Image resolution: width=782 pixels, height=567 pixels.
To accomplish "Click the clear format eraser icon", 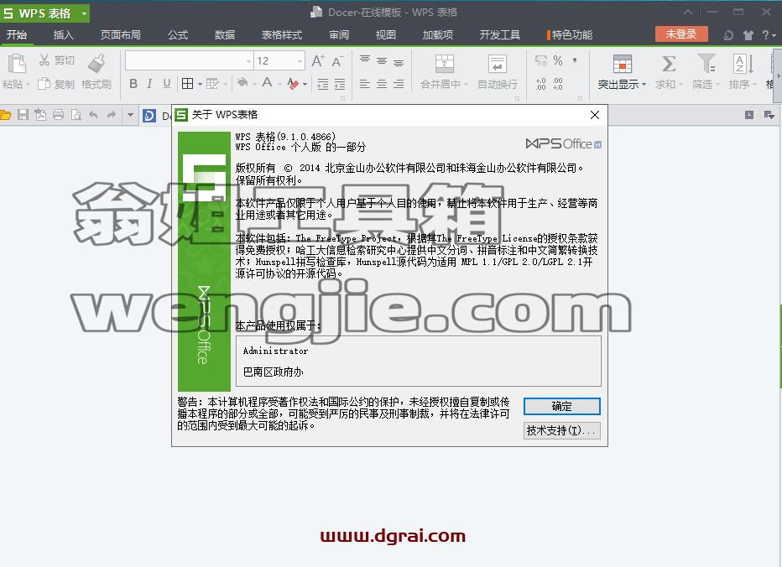I will [x=293, y=84].
